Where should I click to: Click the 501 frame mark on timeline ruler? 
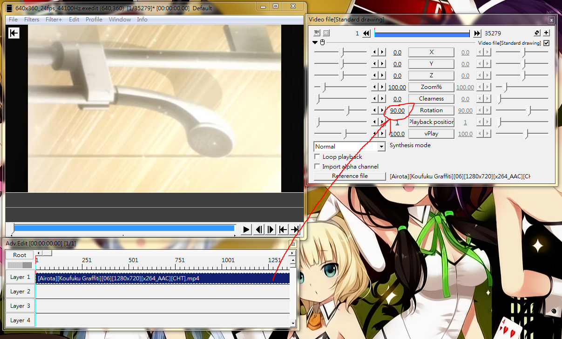click(x=133, y=260)
